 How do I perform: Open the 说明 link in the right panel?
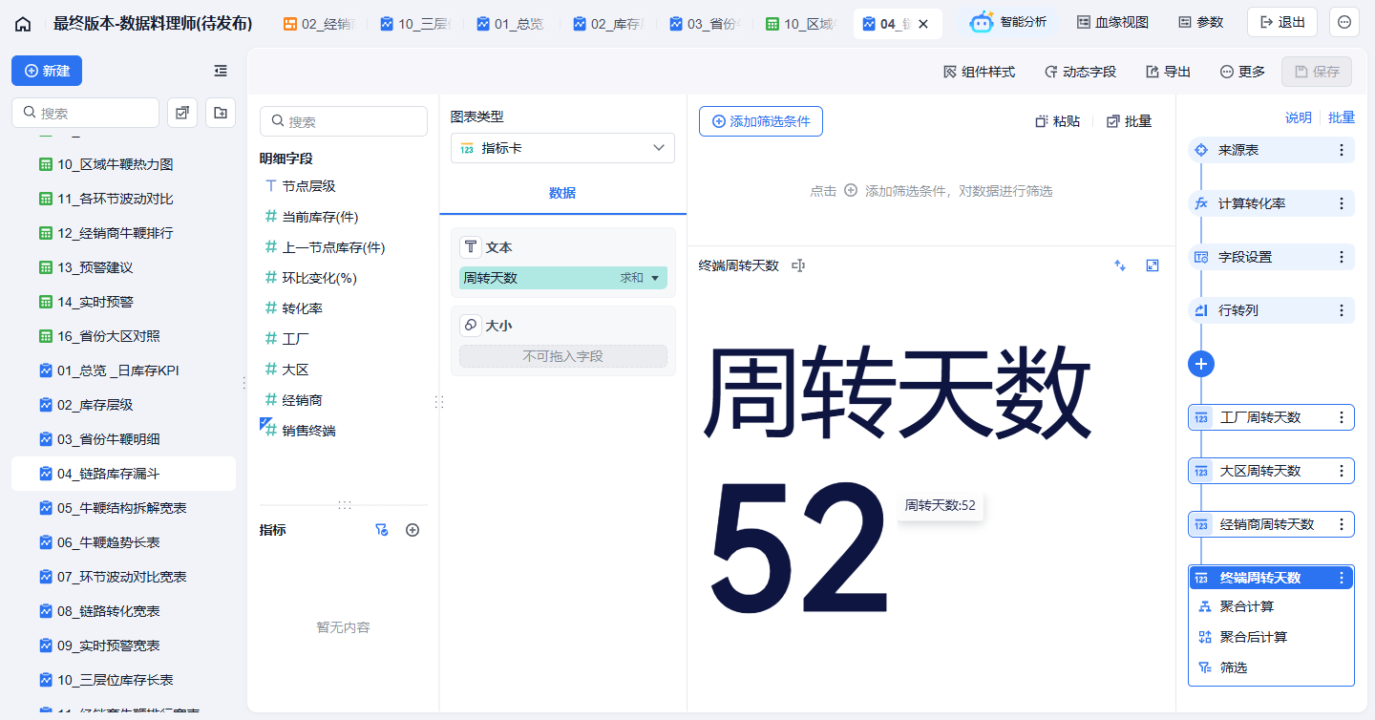coord(1299,117)
